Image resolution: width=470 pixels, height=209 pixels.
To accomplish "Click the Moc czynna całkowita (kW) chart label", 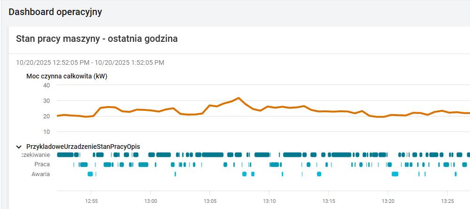I will point(67,76).
